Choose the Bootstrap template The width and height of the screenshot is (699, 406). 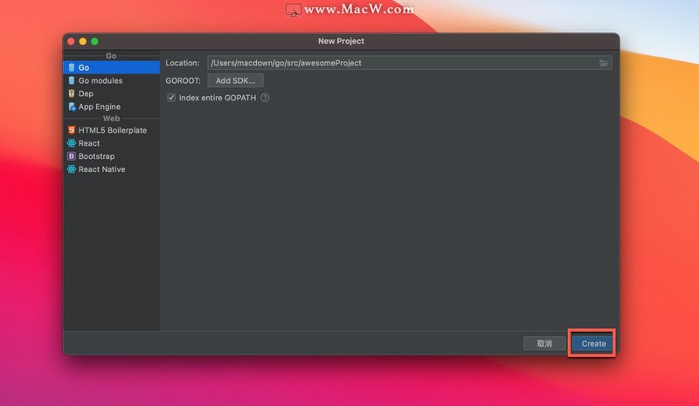(111, 156)
